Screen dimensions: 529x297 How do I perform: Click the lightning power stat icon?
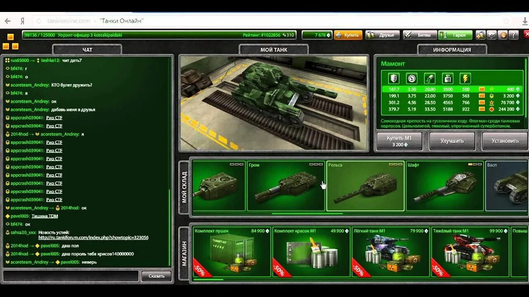pyautogui.click(x=466, y=78)
